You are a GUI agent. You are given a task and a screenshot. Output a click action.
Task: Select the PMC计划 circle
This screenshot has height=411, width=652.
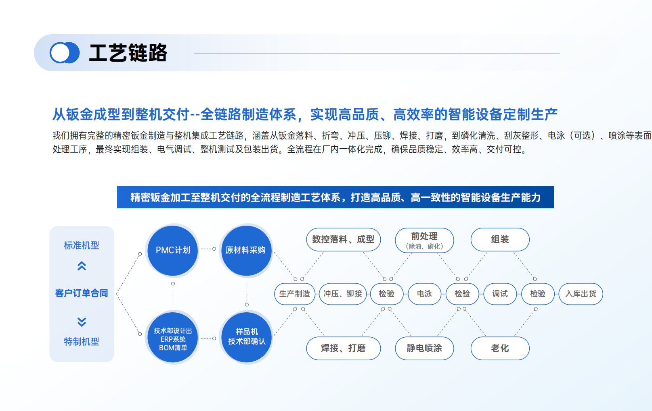[x=173, y=250]
